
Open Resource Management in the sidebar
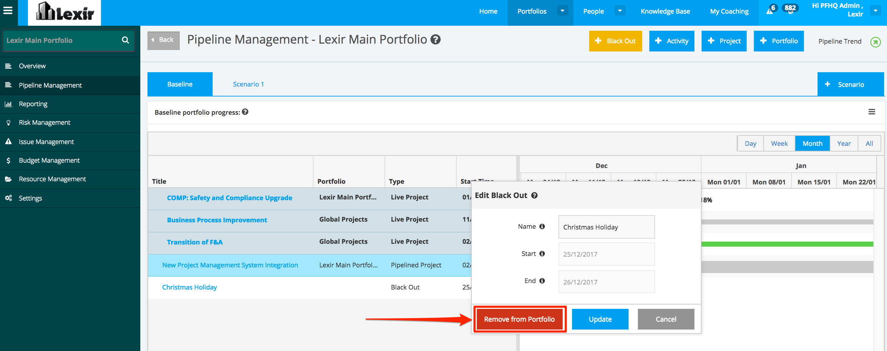coord(70,179)
